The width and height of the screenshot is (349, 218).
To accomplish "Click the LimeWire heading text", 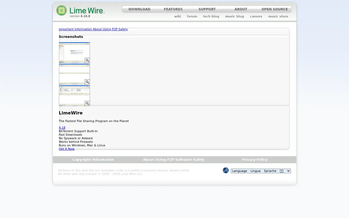I will click(71, 113).
